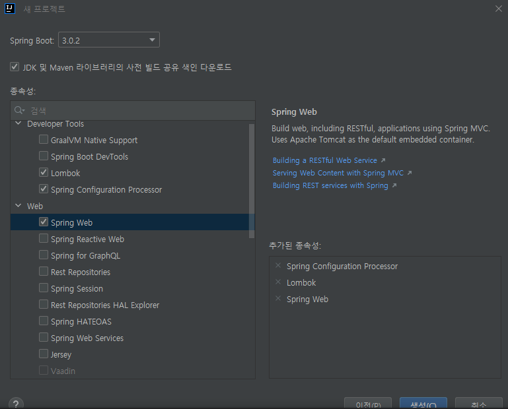Remove Lombok from added dependencies list
508x409 pixels.
(278, 282)
